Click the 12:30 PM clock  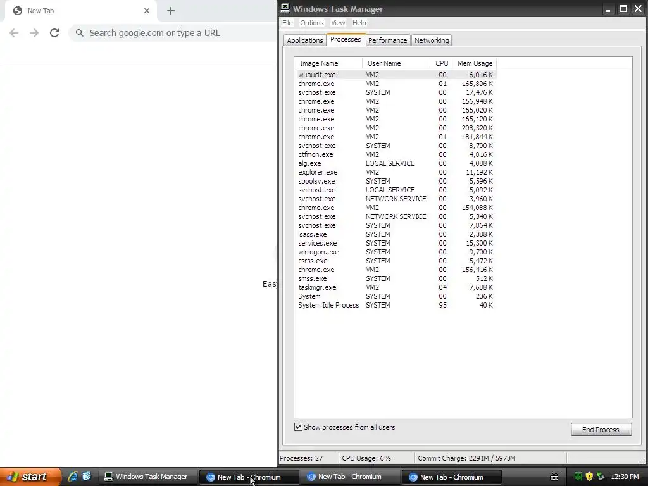(625, 477)
